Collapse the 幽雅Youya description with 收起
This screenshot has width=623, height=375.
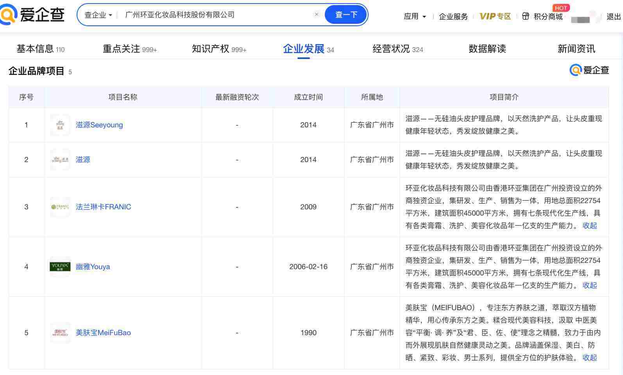pyautogui.click(x=589, y=286)
